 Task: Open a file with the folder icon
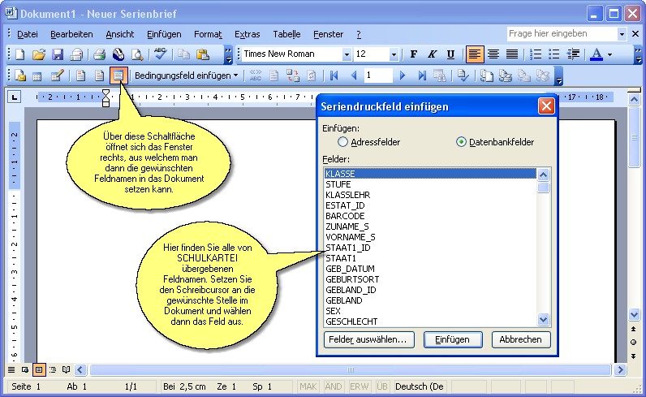38,54
